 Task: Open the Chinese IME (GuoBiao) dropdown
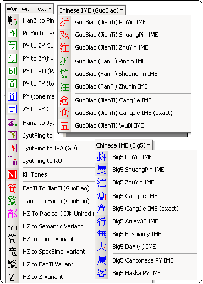point(91,10)
